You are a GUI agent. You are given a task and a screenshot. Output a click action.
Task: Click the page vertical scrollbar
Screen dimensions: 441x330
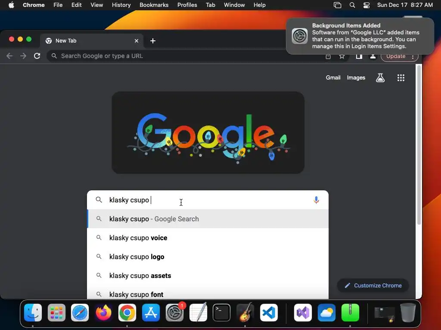[419, 144]
